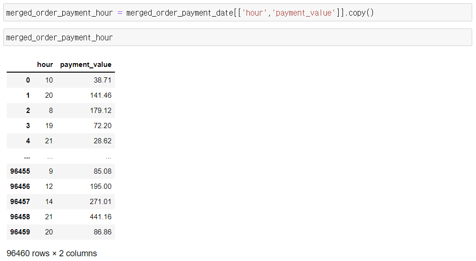Click payment value 441.16
The height and width of the screenshot is (261, 476).
[x=101, y=216]
